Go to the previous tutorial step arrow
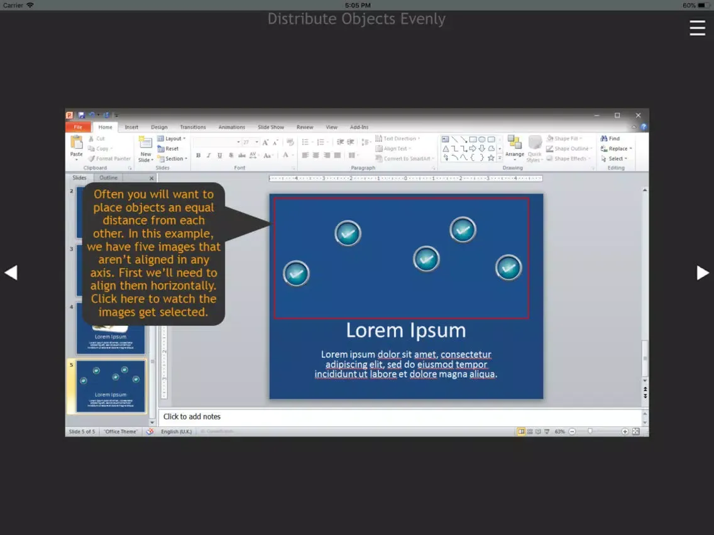Viewport: 714px width, 535px height. click(x=11, y=273)
